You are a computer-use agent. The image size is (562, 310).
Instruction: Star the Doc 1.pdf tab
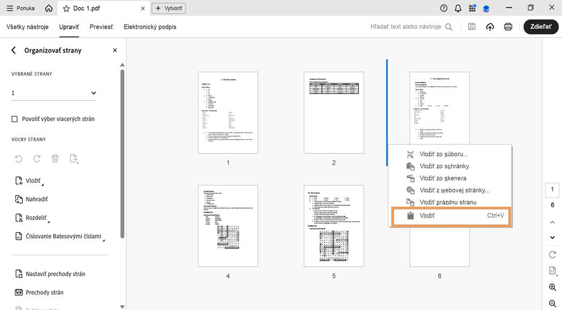tap(66, 8)
